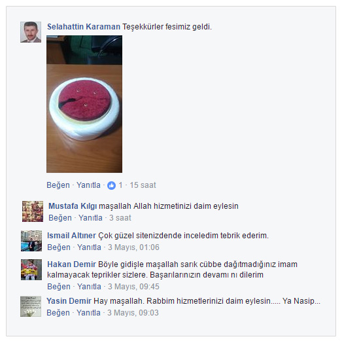
Task: Open Ismail Altıner's avatar thumbnail
Action: [x=31, y=241]
